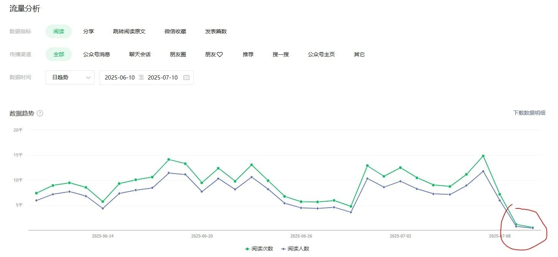Toggle the green 阅读次数 legend marker
This screenshot has height=257, width=558.
point(247,249)
